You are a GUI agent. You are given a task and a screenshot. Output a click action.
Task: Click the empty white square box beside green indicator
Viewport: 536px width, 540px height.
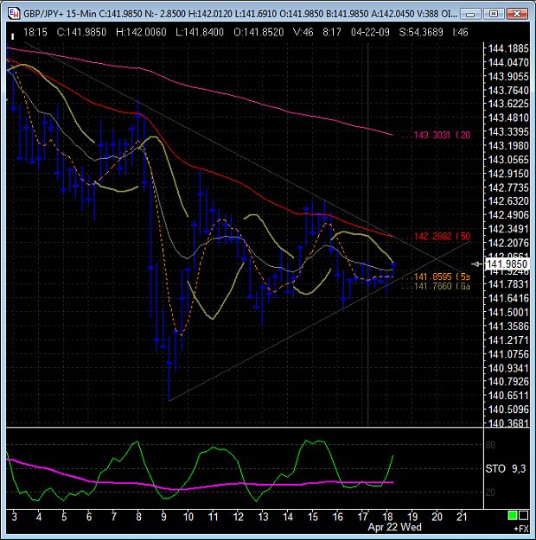pos(524,516)
